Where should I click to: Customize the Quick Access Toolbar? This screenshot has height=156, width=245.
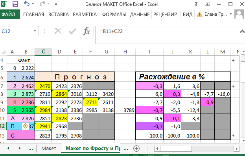point(56,4)
